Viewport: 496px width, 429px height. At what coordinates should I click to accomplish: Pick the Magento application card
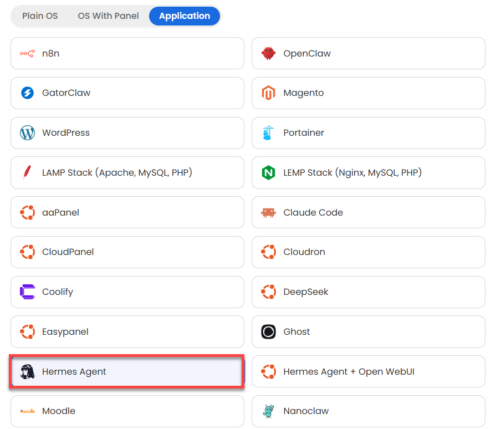tap(369, 93)
